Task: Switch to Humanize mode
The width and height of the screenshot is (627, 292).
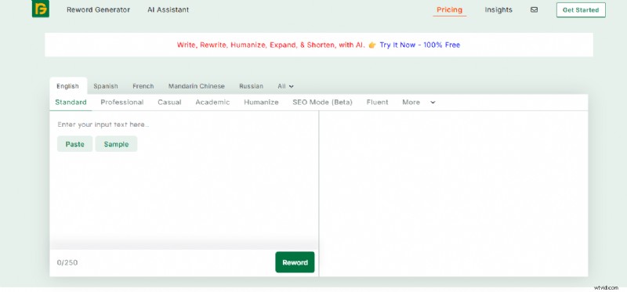Action: pos(261,103)
